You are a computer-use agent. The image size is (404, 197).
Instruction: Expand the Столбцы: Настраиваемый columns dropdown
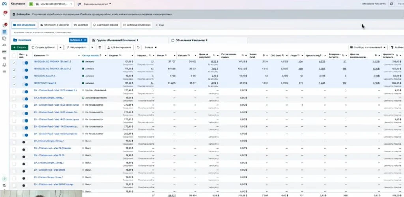pyautogui.click(x=368, y=48)
